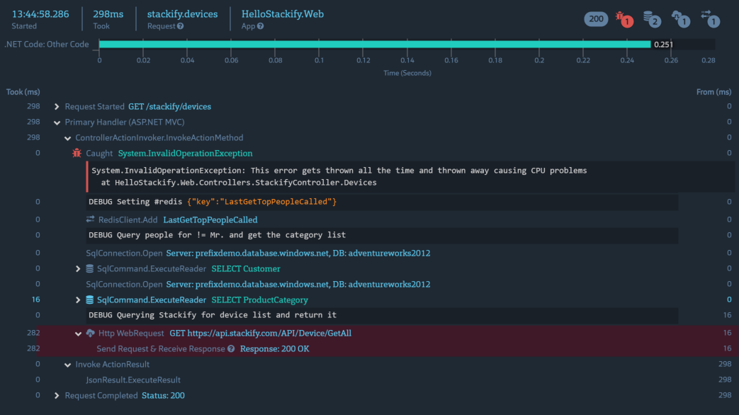Expand the Request Completed row

coord(57,395)
